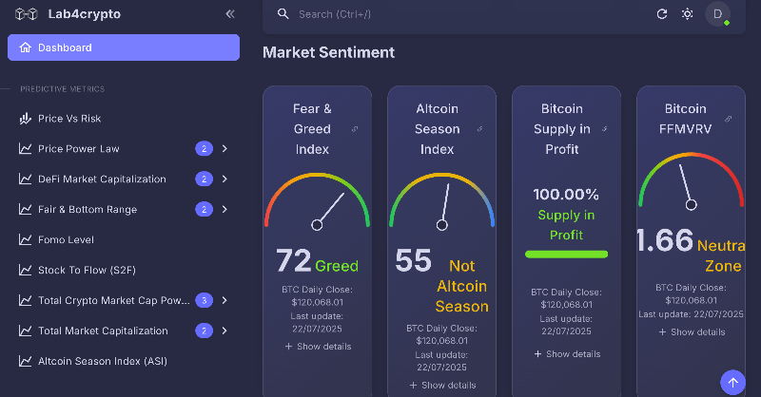Image resolution: width=761 pixels, height=397 pixels.
Task: Click the link icon on Altcoin Season card
Action: (x=479, y=129)
